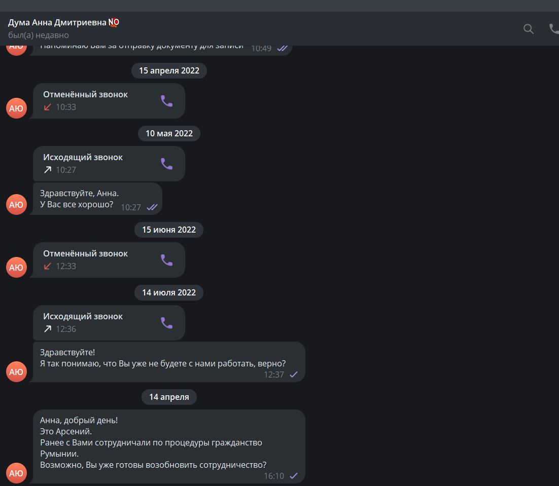Open avatar АЮ beside "У Вас все хорошо?" message
Viewport: 559px width, 486px height.
click(16, 204)
